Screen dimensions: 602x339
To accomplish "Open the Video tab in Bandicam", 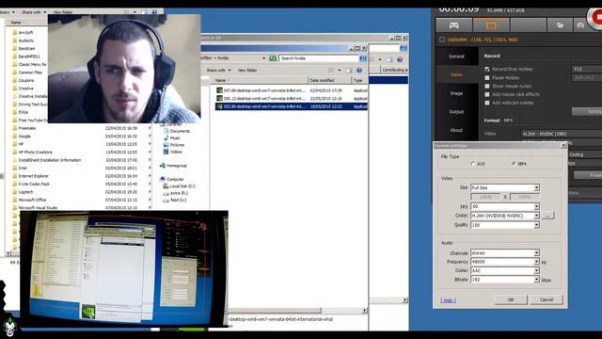I will (456, 75).
